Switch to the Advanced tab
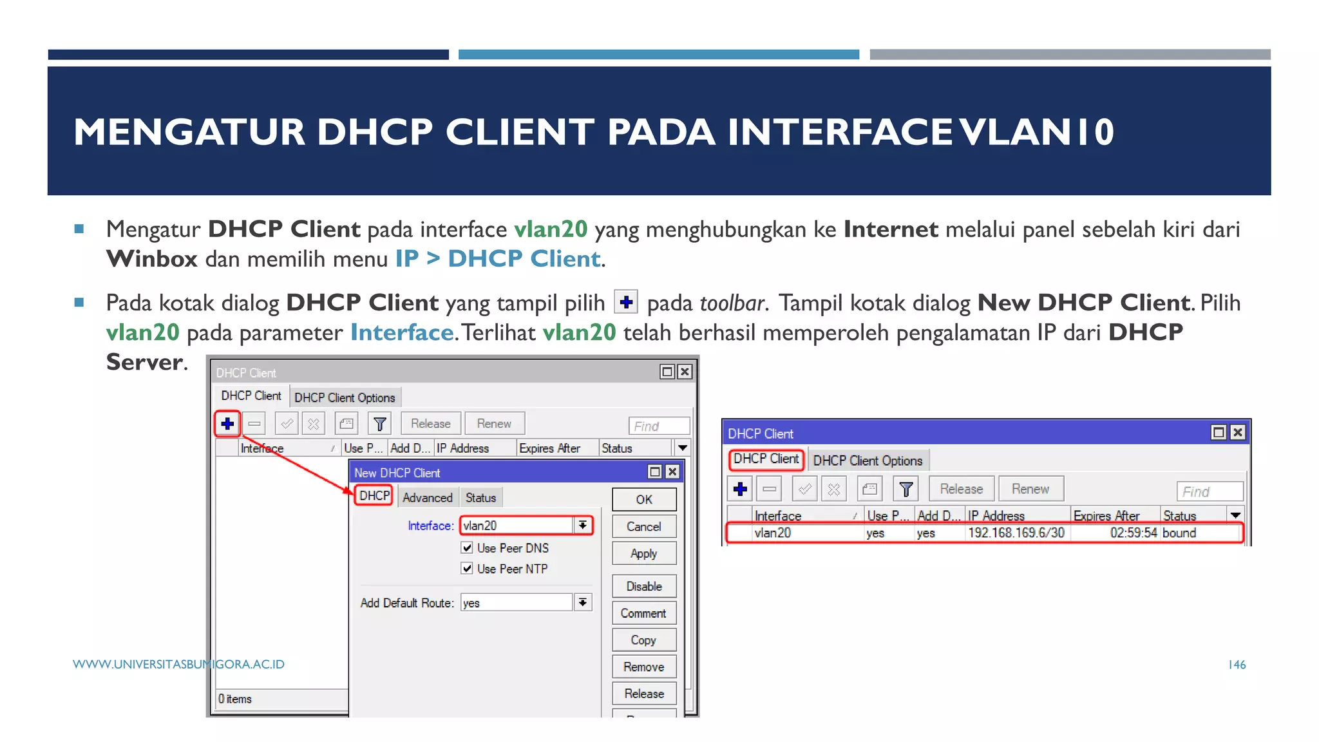Screen dimensions: 1319x742 [x=428, y=497]
